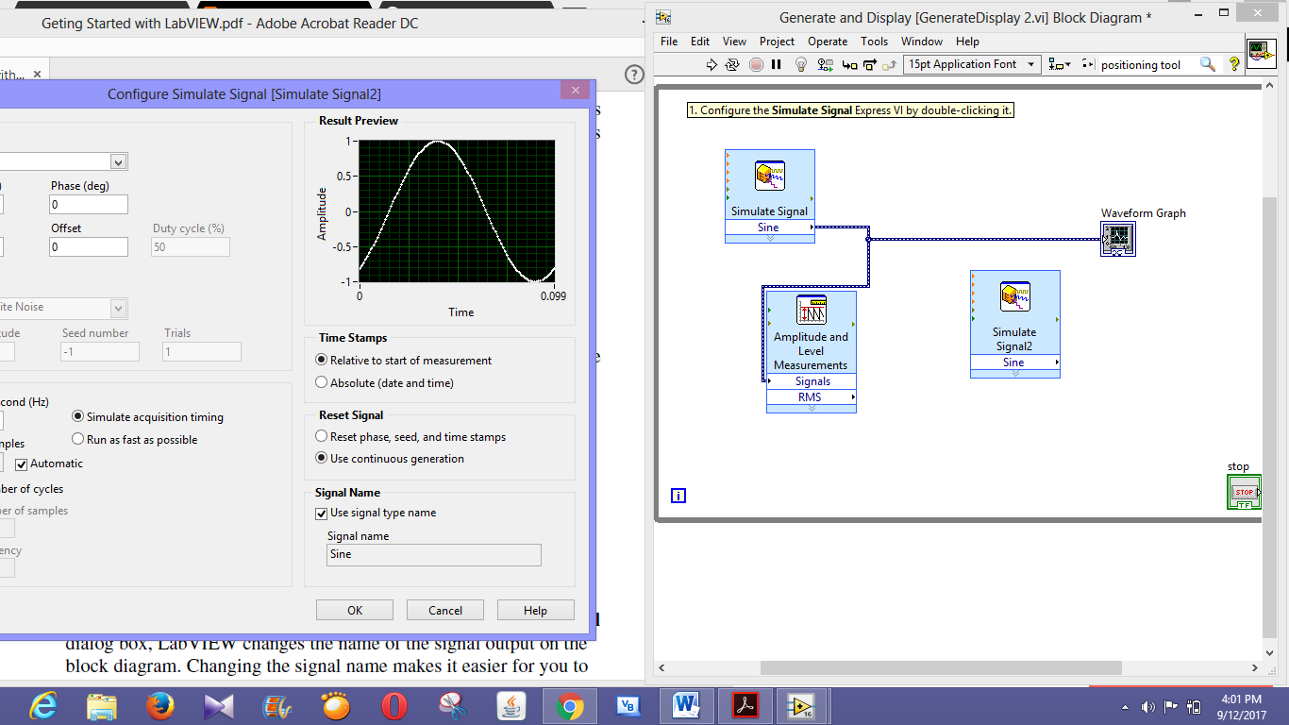The image size is (1289, 725).
Task: Open the Tools menu
Action: click(874, 42)
